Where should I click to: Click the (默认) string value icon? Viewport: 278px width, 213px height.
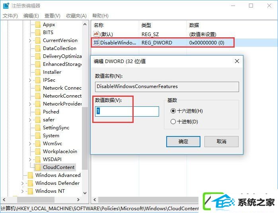96,34
